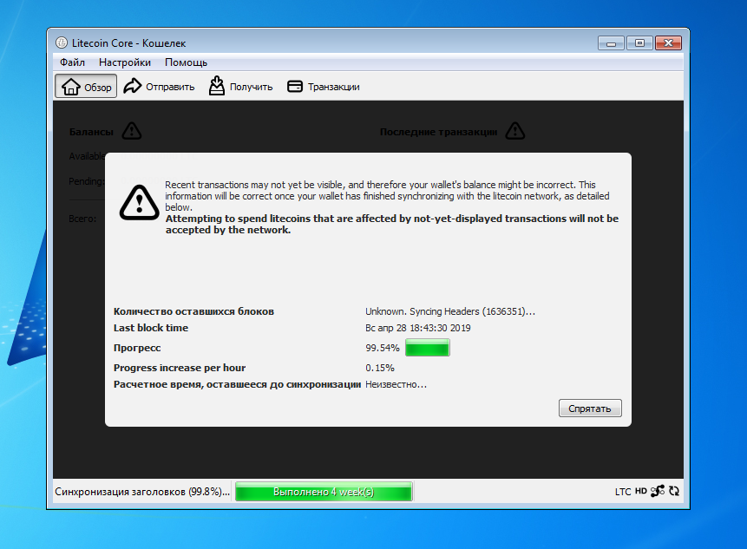Screen dimensions: 747x549
Task: Click the Балансы heading
Action: tap(91, 132)
